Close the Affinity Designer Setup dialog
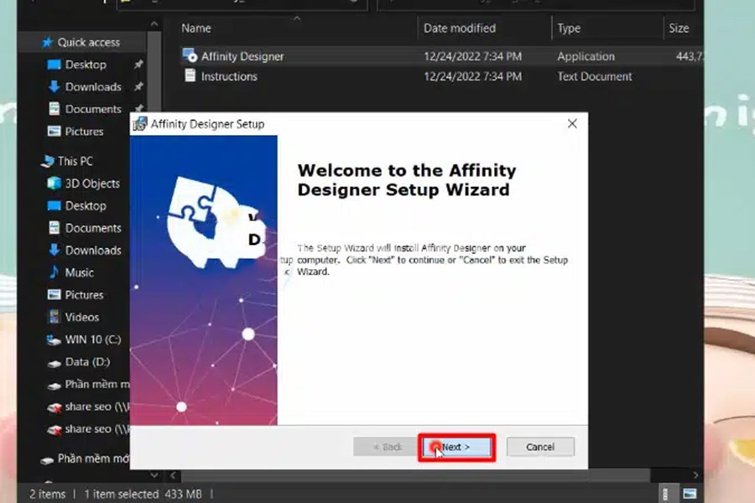This screenshot has height=503, width=755. (x=572, y=124)
